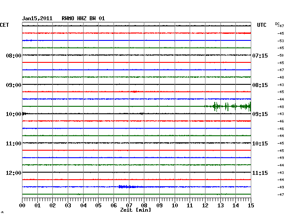
Task: Select the 10:00 CET time label
Action: pyautogui.click(x=14, y=114)
